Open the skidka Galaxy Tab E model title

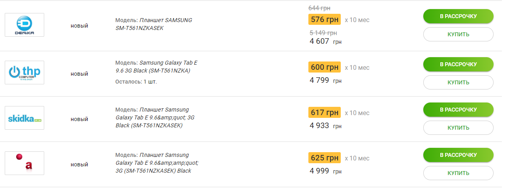tap(155, 117)
